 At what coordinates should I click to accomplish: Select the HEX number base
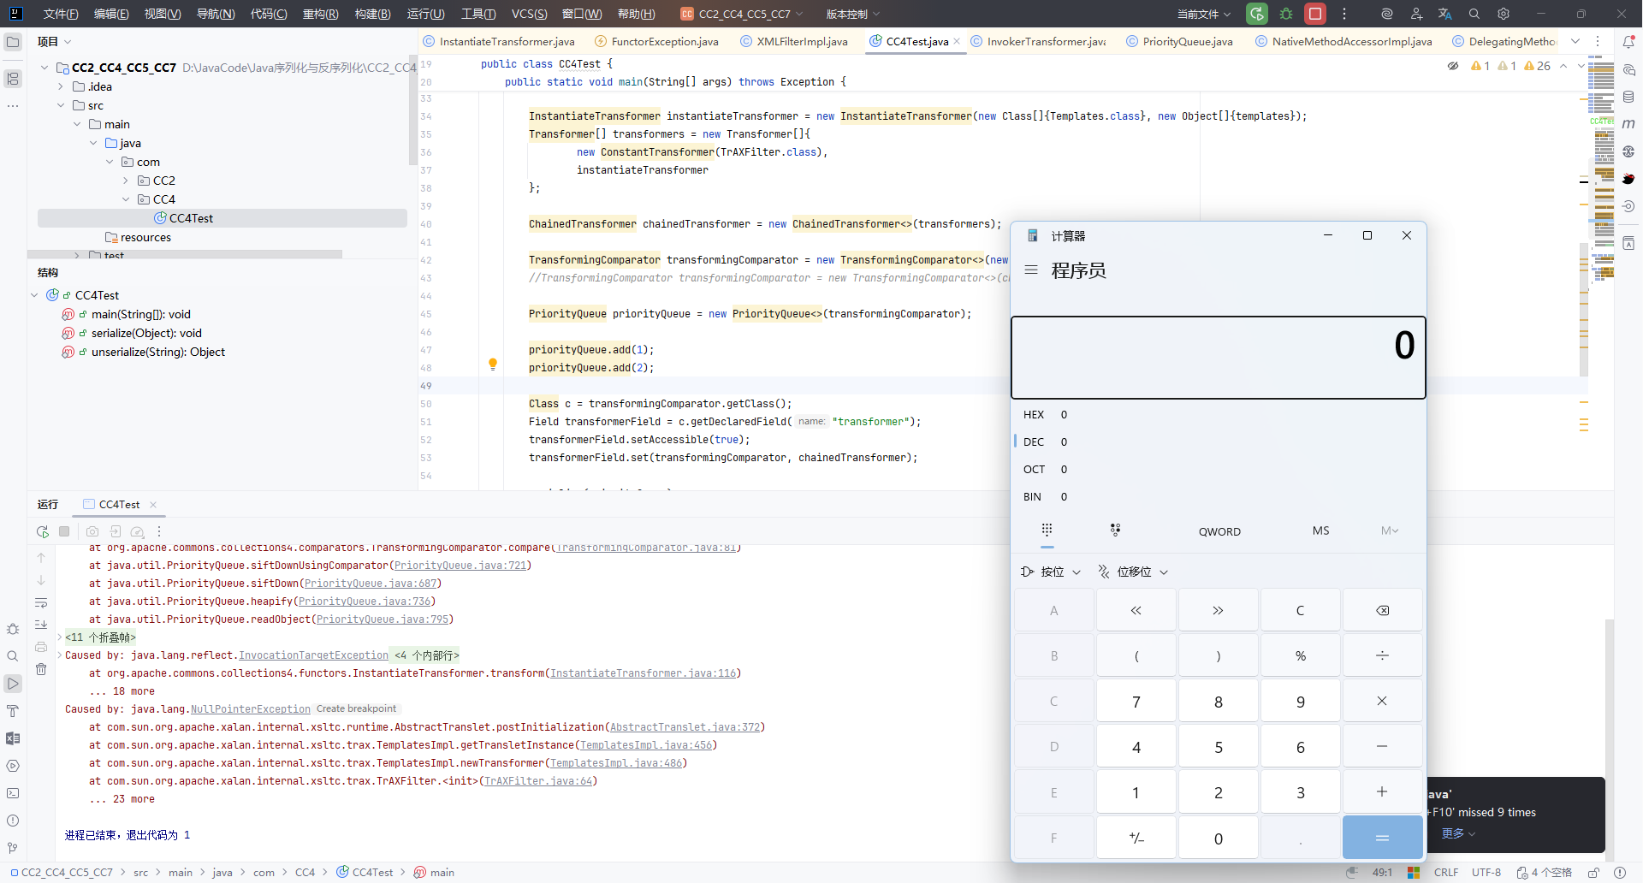tap(1034, 415)
